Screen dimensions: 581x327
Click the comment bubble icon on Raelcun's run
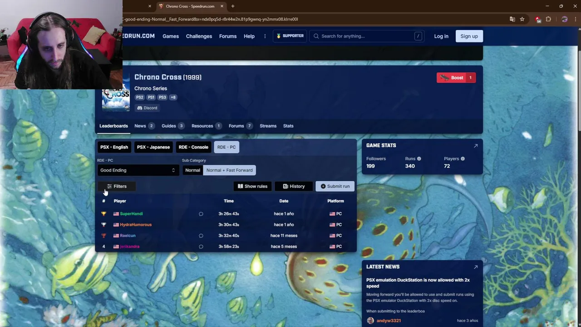point(201,236)
